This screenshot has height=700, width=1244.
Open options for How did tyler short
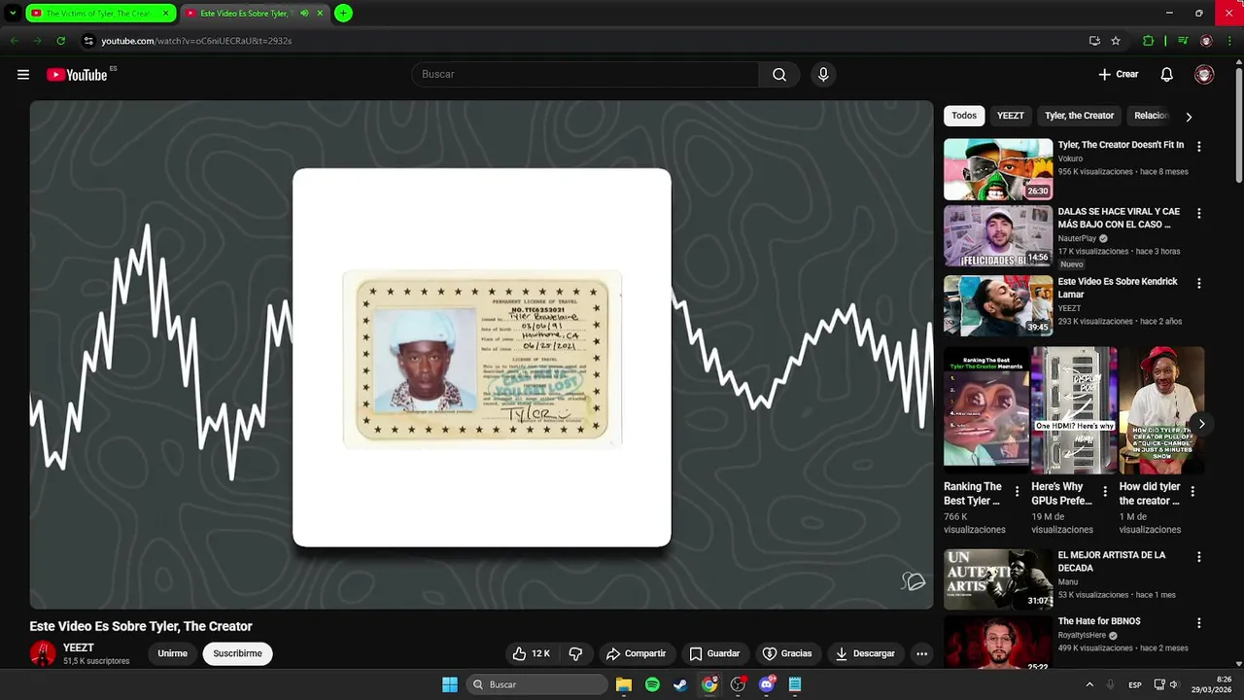click(x=1192, y=492)
